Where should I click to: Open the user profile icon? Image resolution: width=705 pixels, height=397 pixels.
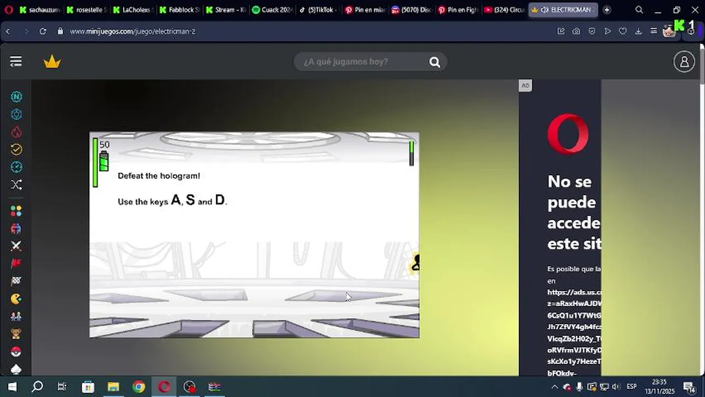pyautogui.click(x=684, y=62)
